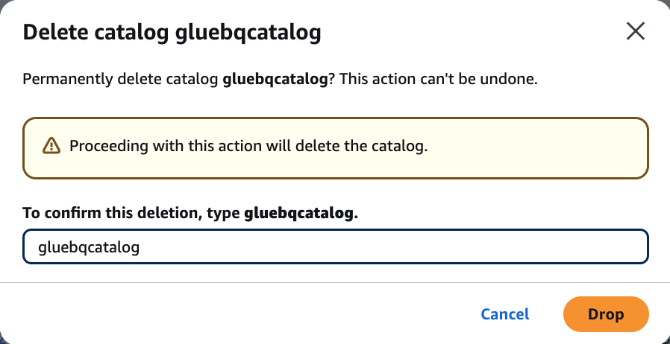The image size is (670, 344).
Task: Click the Drop button to delete catalog
Action: [606, 314]
